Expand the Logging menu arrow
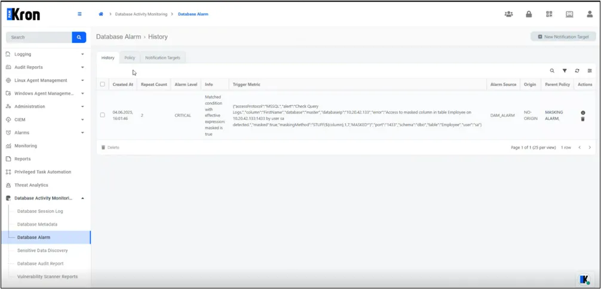601x289 pixels. pos(82,54)
